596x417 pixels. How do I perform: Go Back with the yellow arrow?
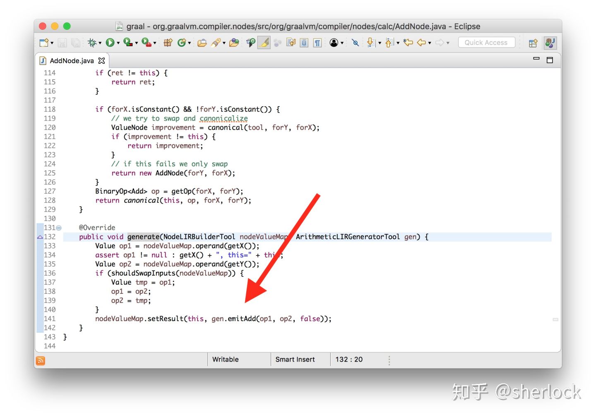[421, 43]
